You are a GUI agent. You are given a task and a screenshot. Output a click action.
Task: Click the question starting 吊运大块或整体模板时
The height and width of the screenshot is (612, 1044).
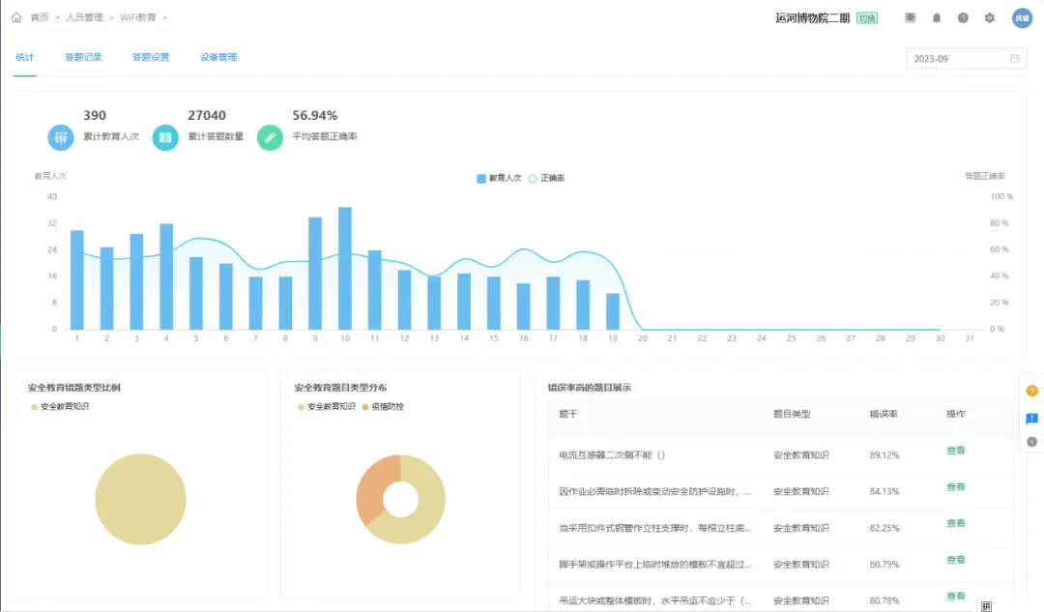coord(655,600)
